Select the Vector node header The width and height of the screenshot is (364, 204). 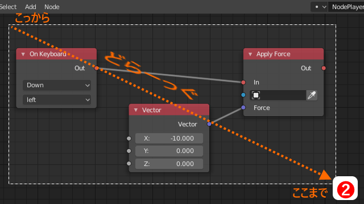tap(169, 110)
